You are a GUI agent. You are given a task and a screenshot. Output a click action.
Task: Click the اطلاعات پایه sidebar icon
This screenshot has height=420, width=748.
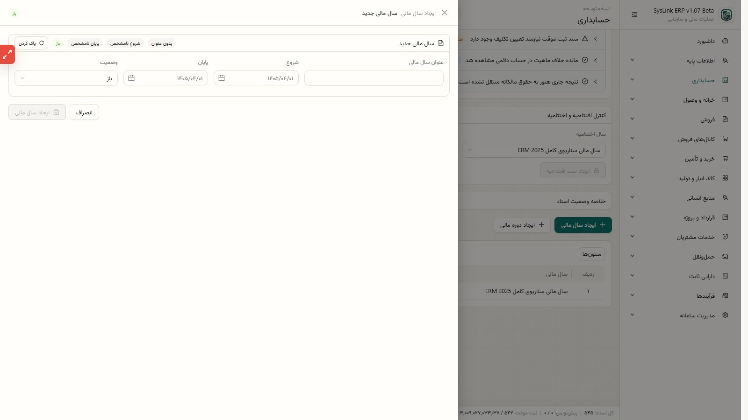725,61
